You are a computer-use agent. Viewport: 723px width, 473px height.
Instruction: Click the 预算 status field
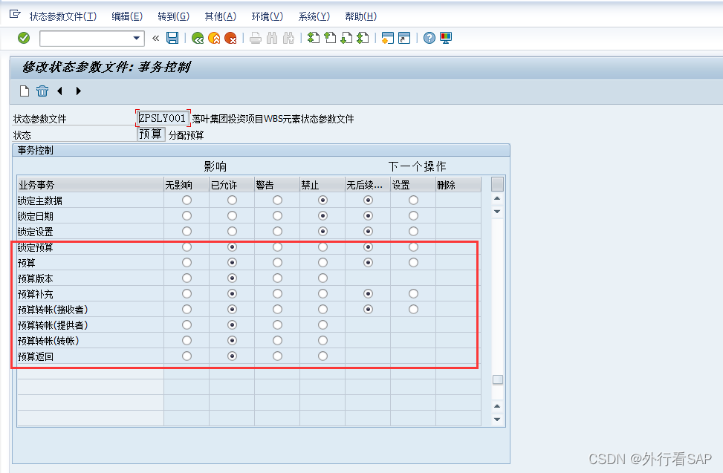152,134
